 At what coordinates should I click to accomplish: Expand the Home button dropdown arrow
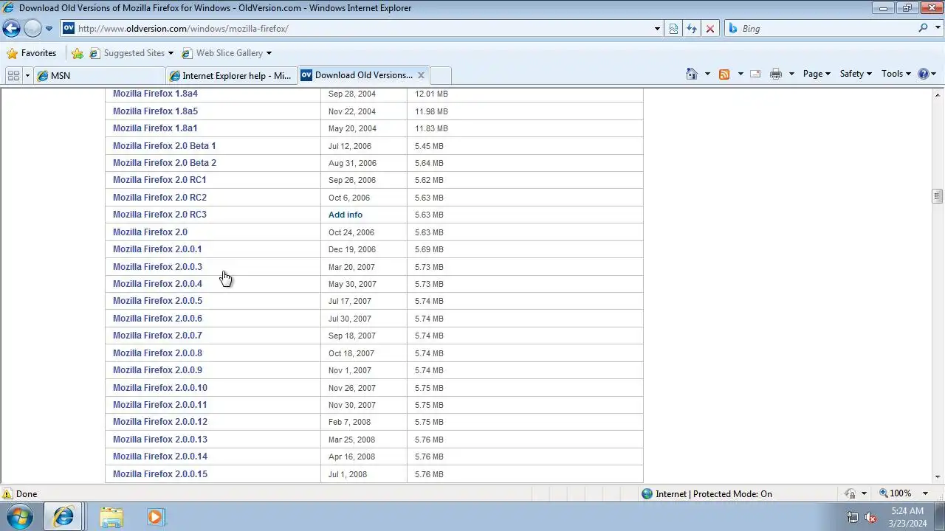[x=707, y=74]
